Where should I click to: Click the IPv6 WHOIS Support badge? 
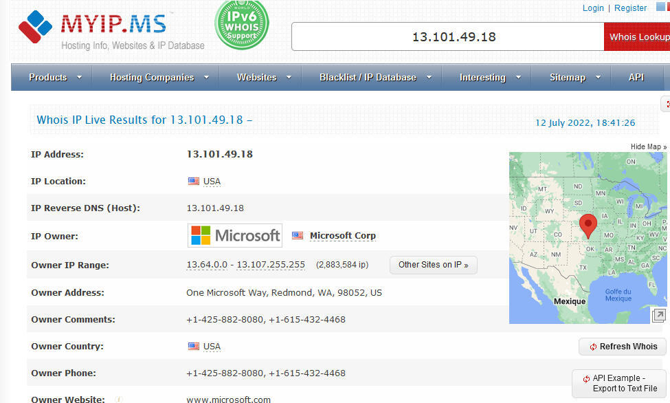coord(242,25)
